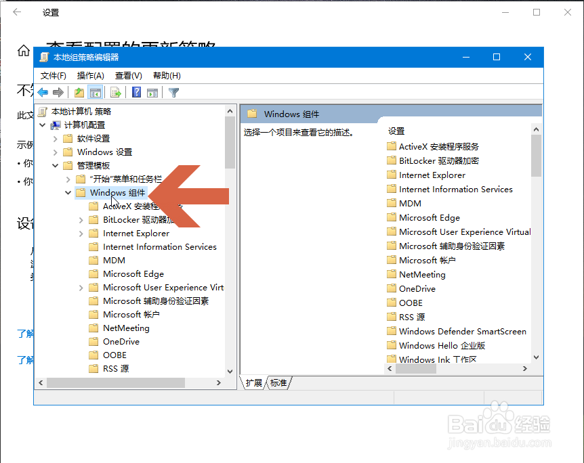The image size is (584, 463).
Task: Select the OneDrive folder icon in right pane
Action: tap(392, 288)
